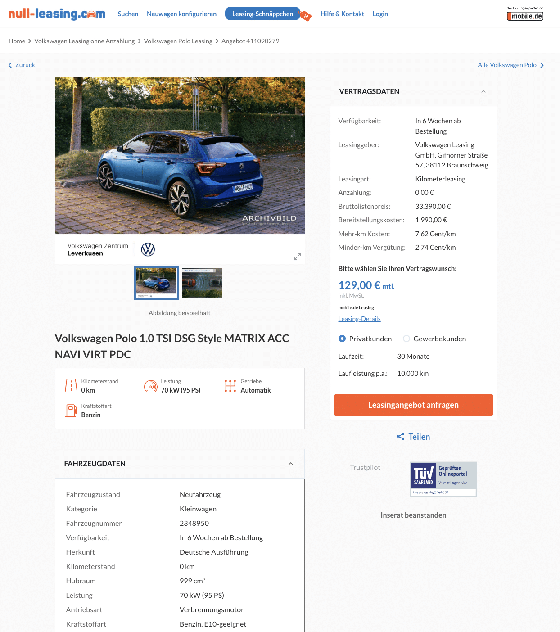Click the fullscreen expand image icon

click(298, 257)
